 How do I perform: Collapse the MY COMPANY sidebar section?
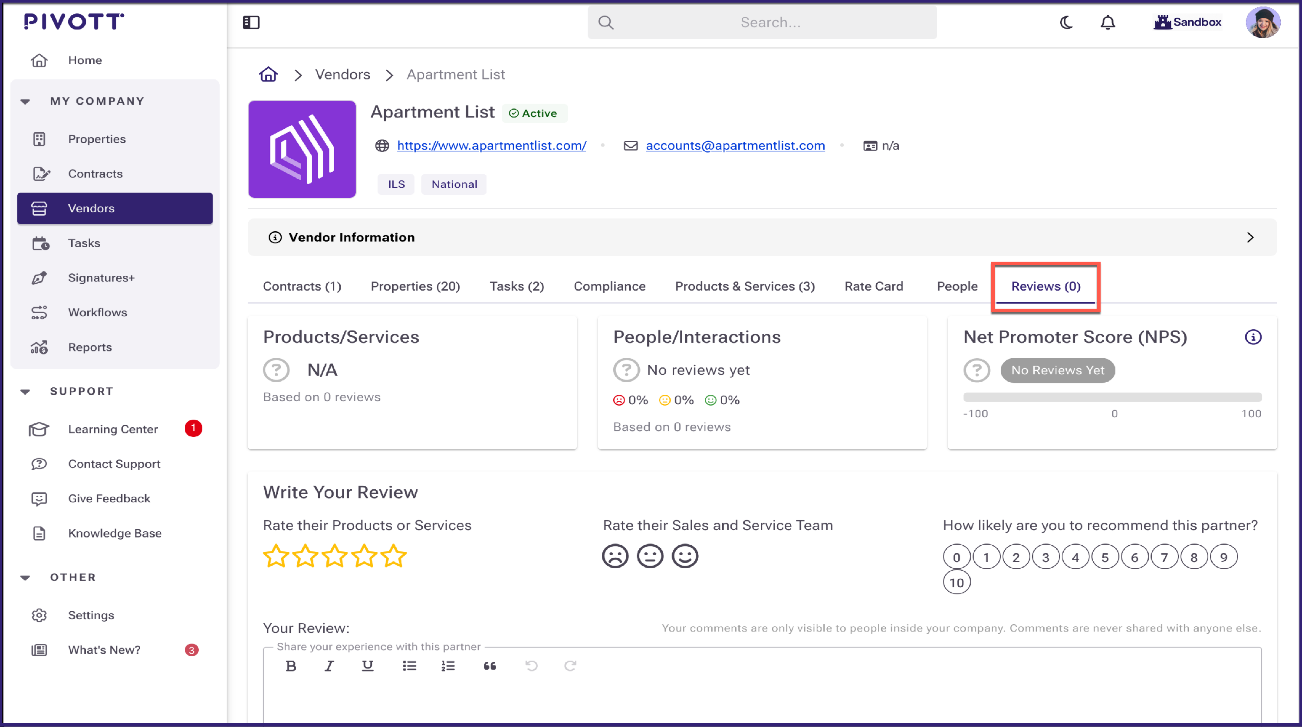[x=25, y=102]
